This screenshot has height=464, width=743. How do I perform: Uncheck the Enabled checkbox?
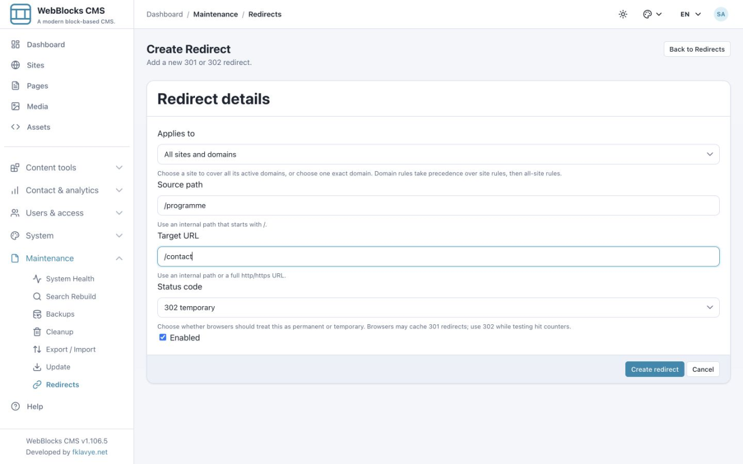point(163,338)
